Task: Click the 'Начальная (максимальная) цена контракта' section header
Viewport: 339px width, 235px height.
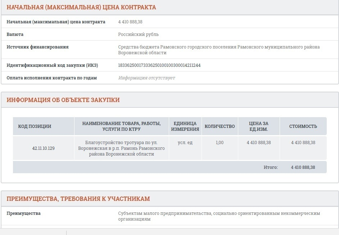Action: [x=81, y=8]
